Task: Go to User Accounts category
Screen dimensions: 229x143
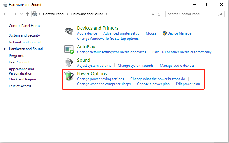Action: click(x=20, y=62)
